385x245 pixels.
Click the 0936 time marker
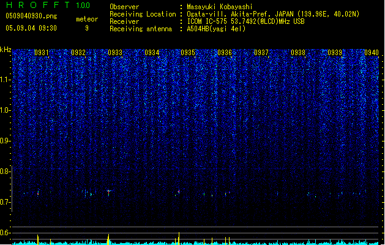click(x=225, y=53)
